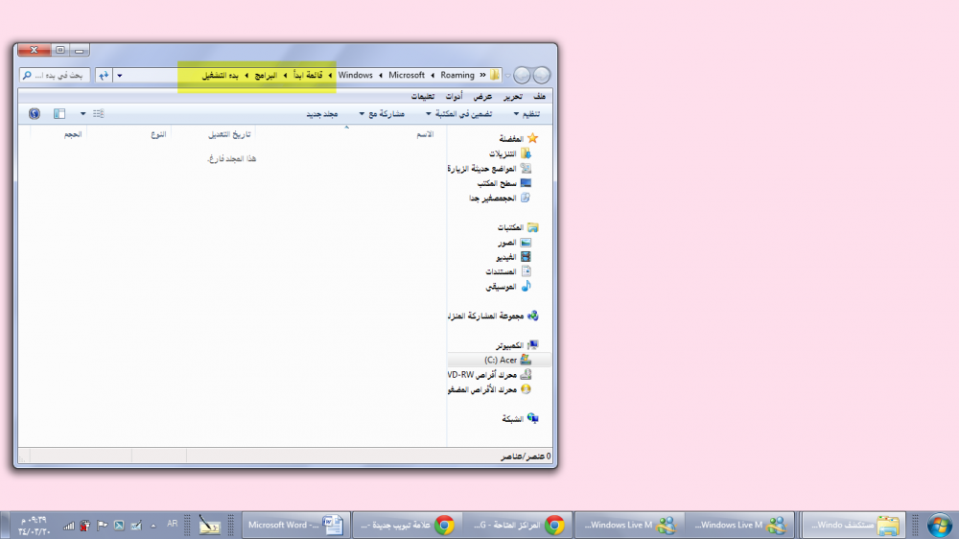Open the change view options dropdown arrow
959x539 pixels.
(83, 113)
